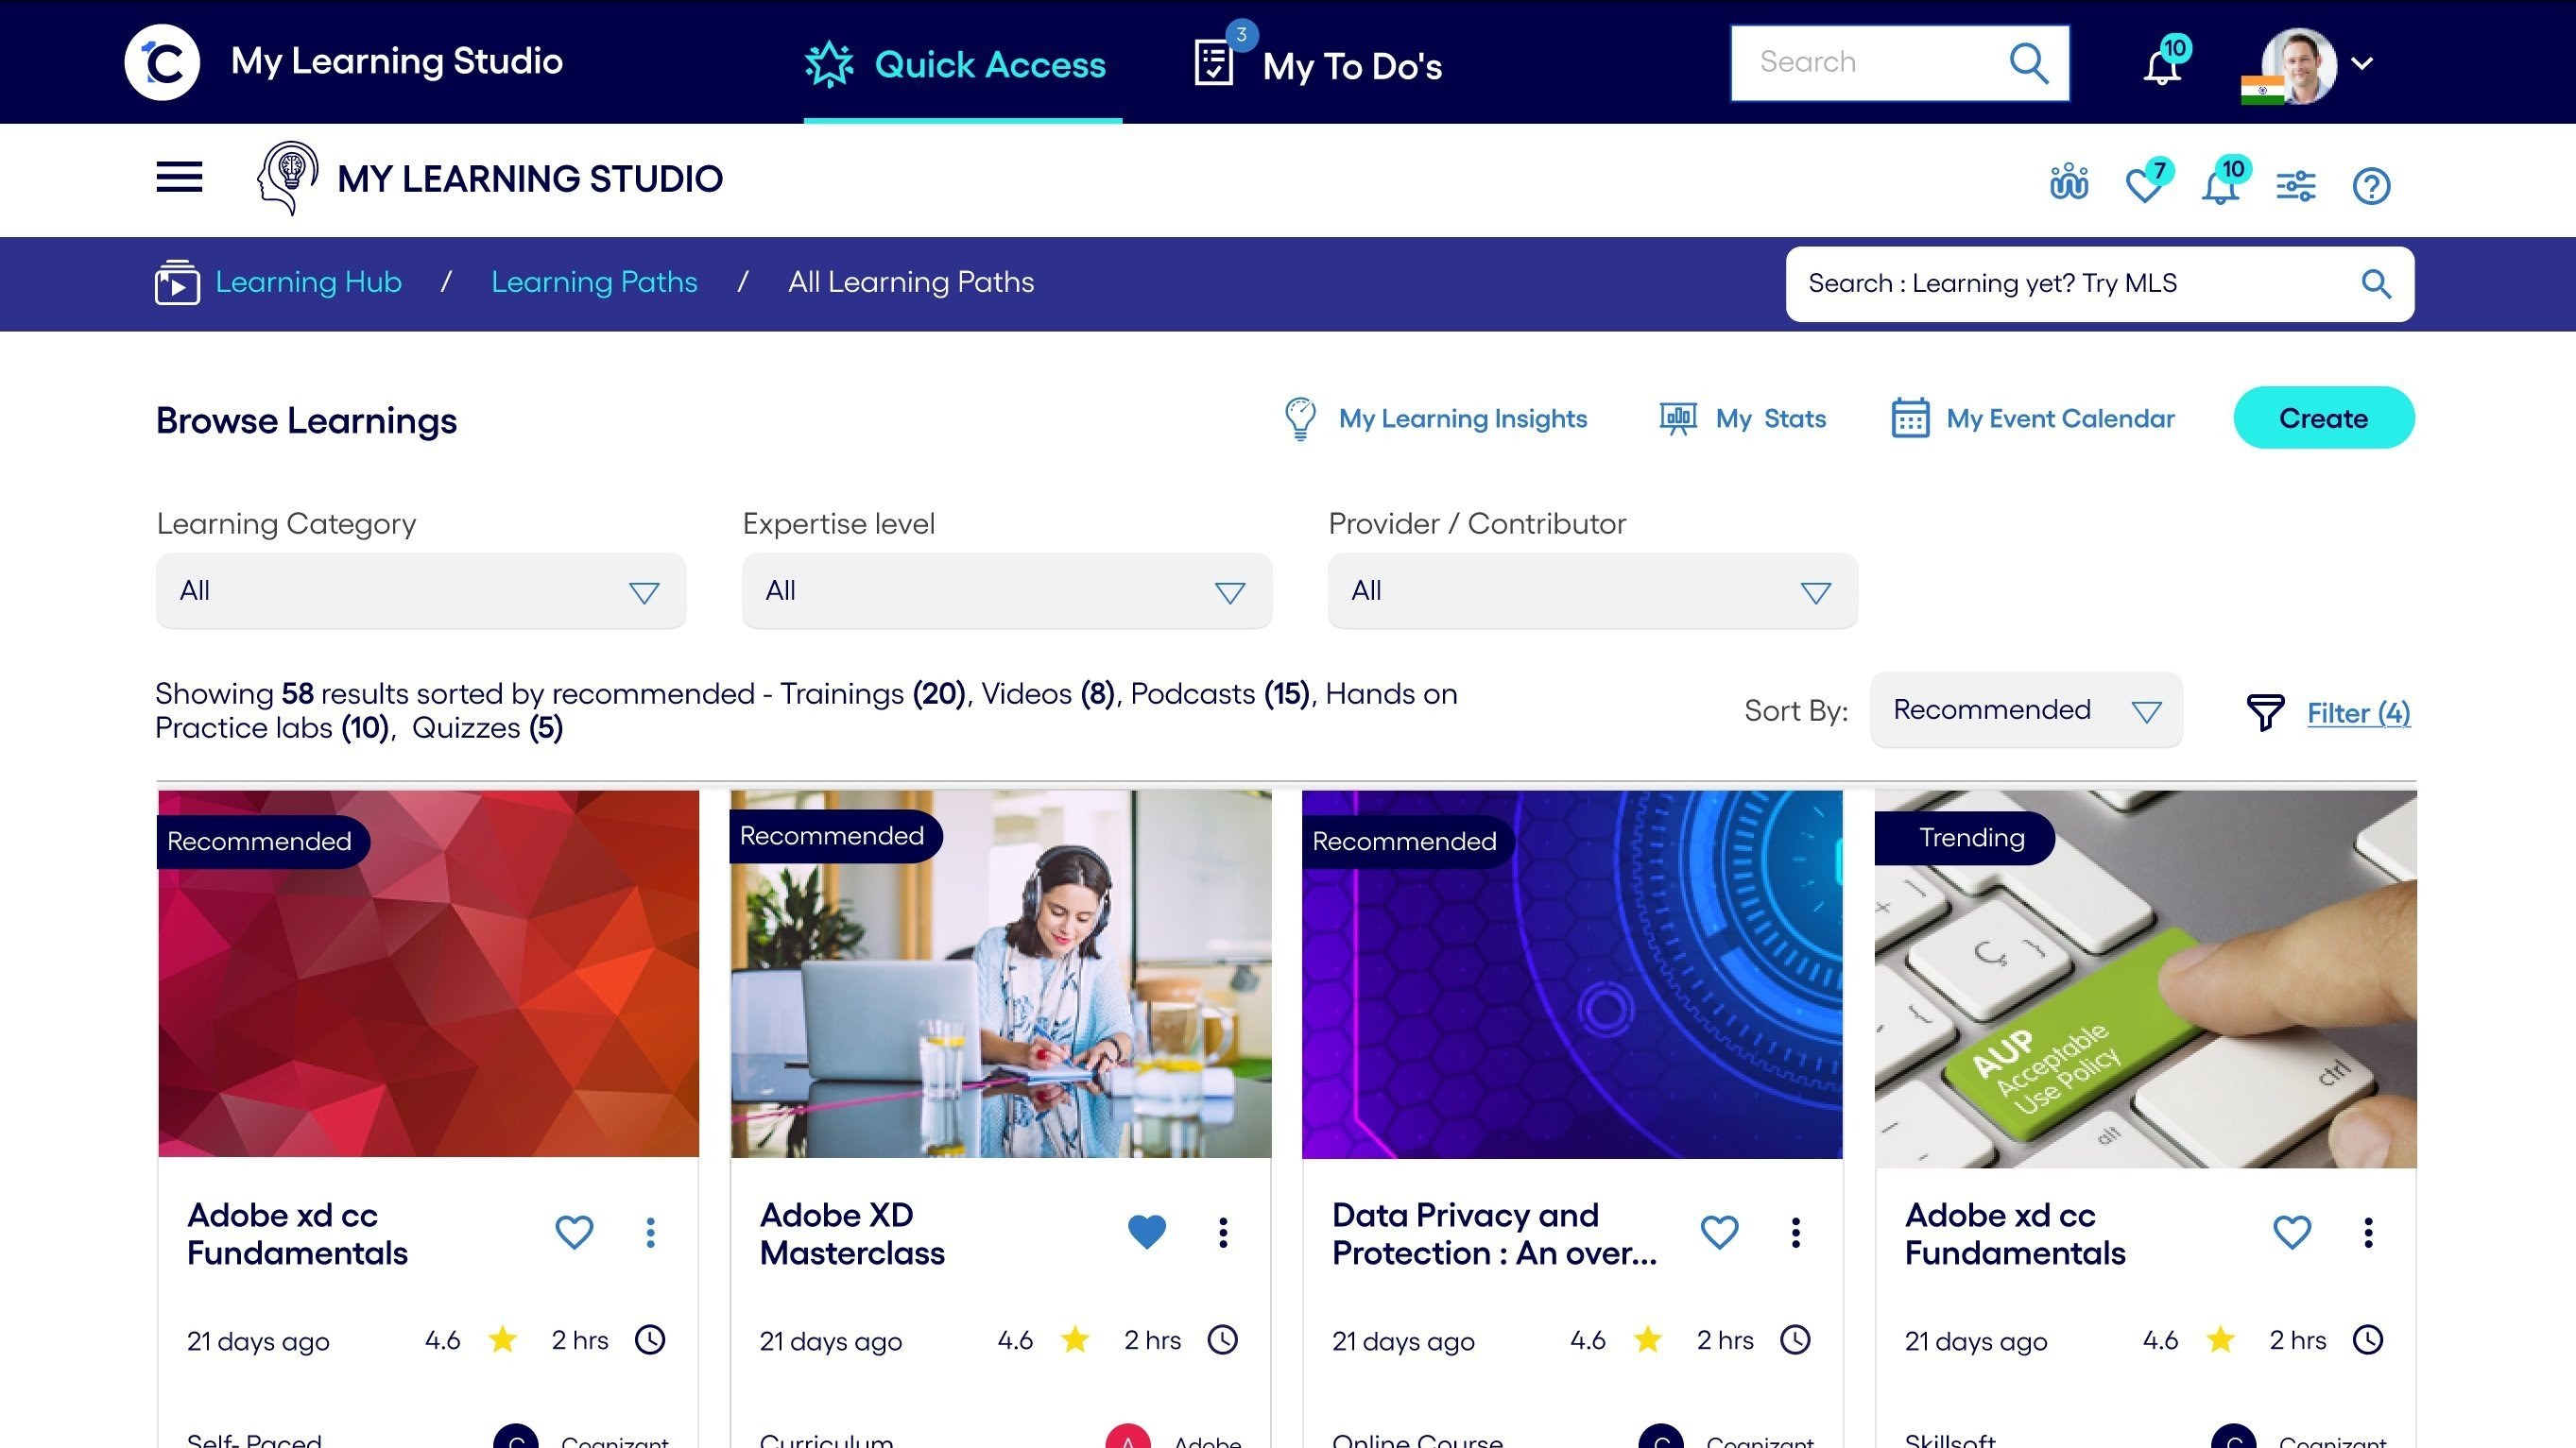
Task: Favorite the Trending Adobe xd cc Fundamentals card
Action: 2292,1232
